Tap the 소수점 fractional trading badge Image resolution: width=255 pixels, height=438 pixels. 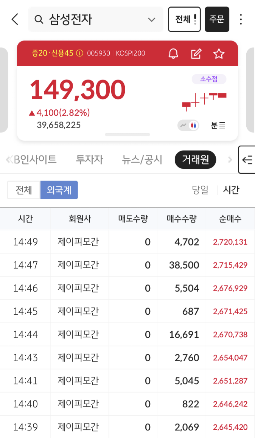(x=209, y=79)
